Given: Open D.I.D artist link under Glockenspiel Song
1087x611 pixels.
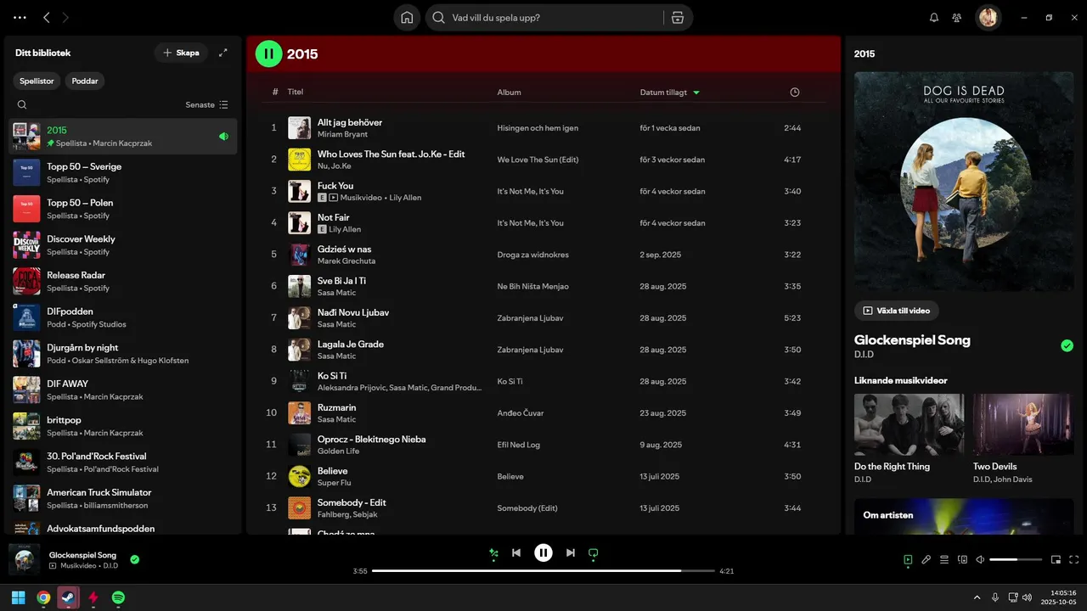Looking at the screenshot, I should point(863,354).
